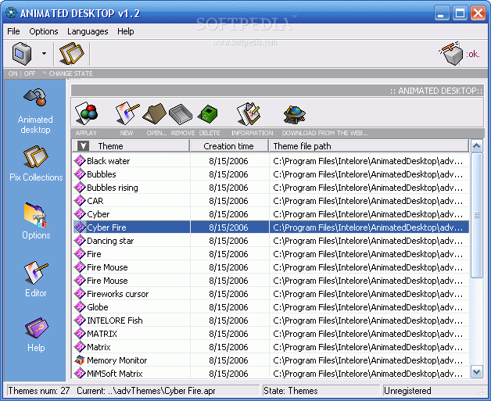Viewport: 491px width, 401px height.
Task: Click the Remove theme tray icon
Action: coord(181,114)
